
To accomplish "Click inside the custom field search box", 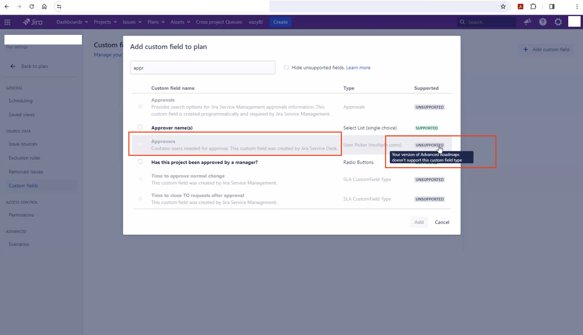I will 202,67.
